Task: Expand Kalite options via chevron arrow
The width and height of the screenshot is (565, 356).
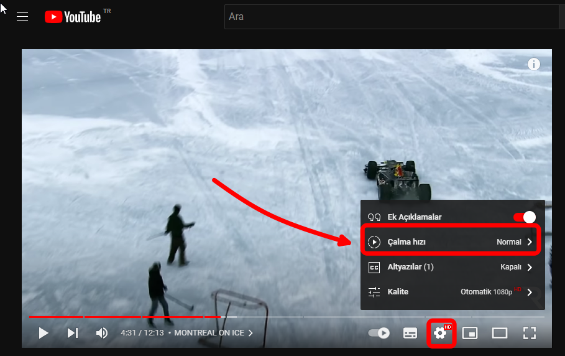Action: point(530,292)
